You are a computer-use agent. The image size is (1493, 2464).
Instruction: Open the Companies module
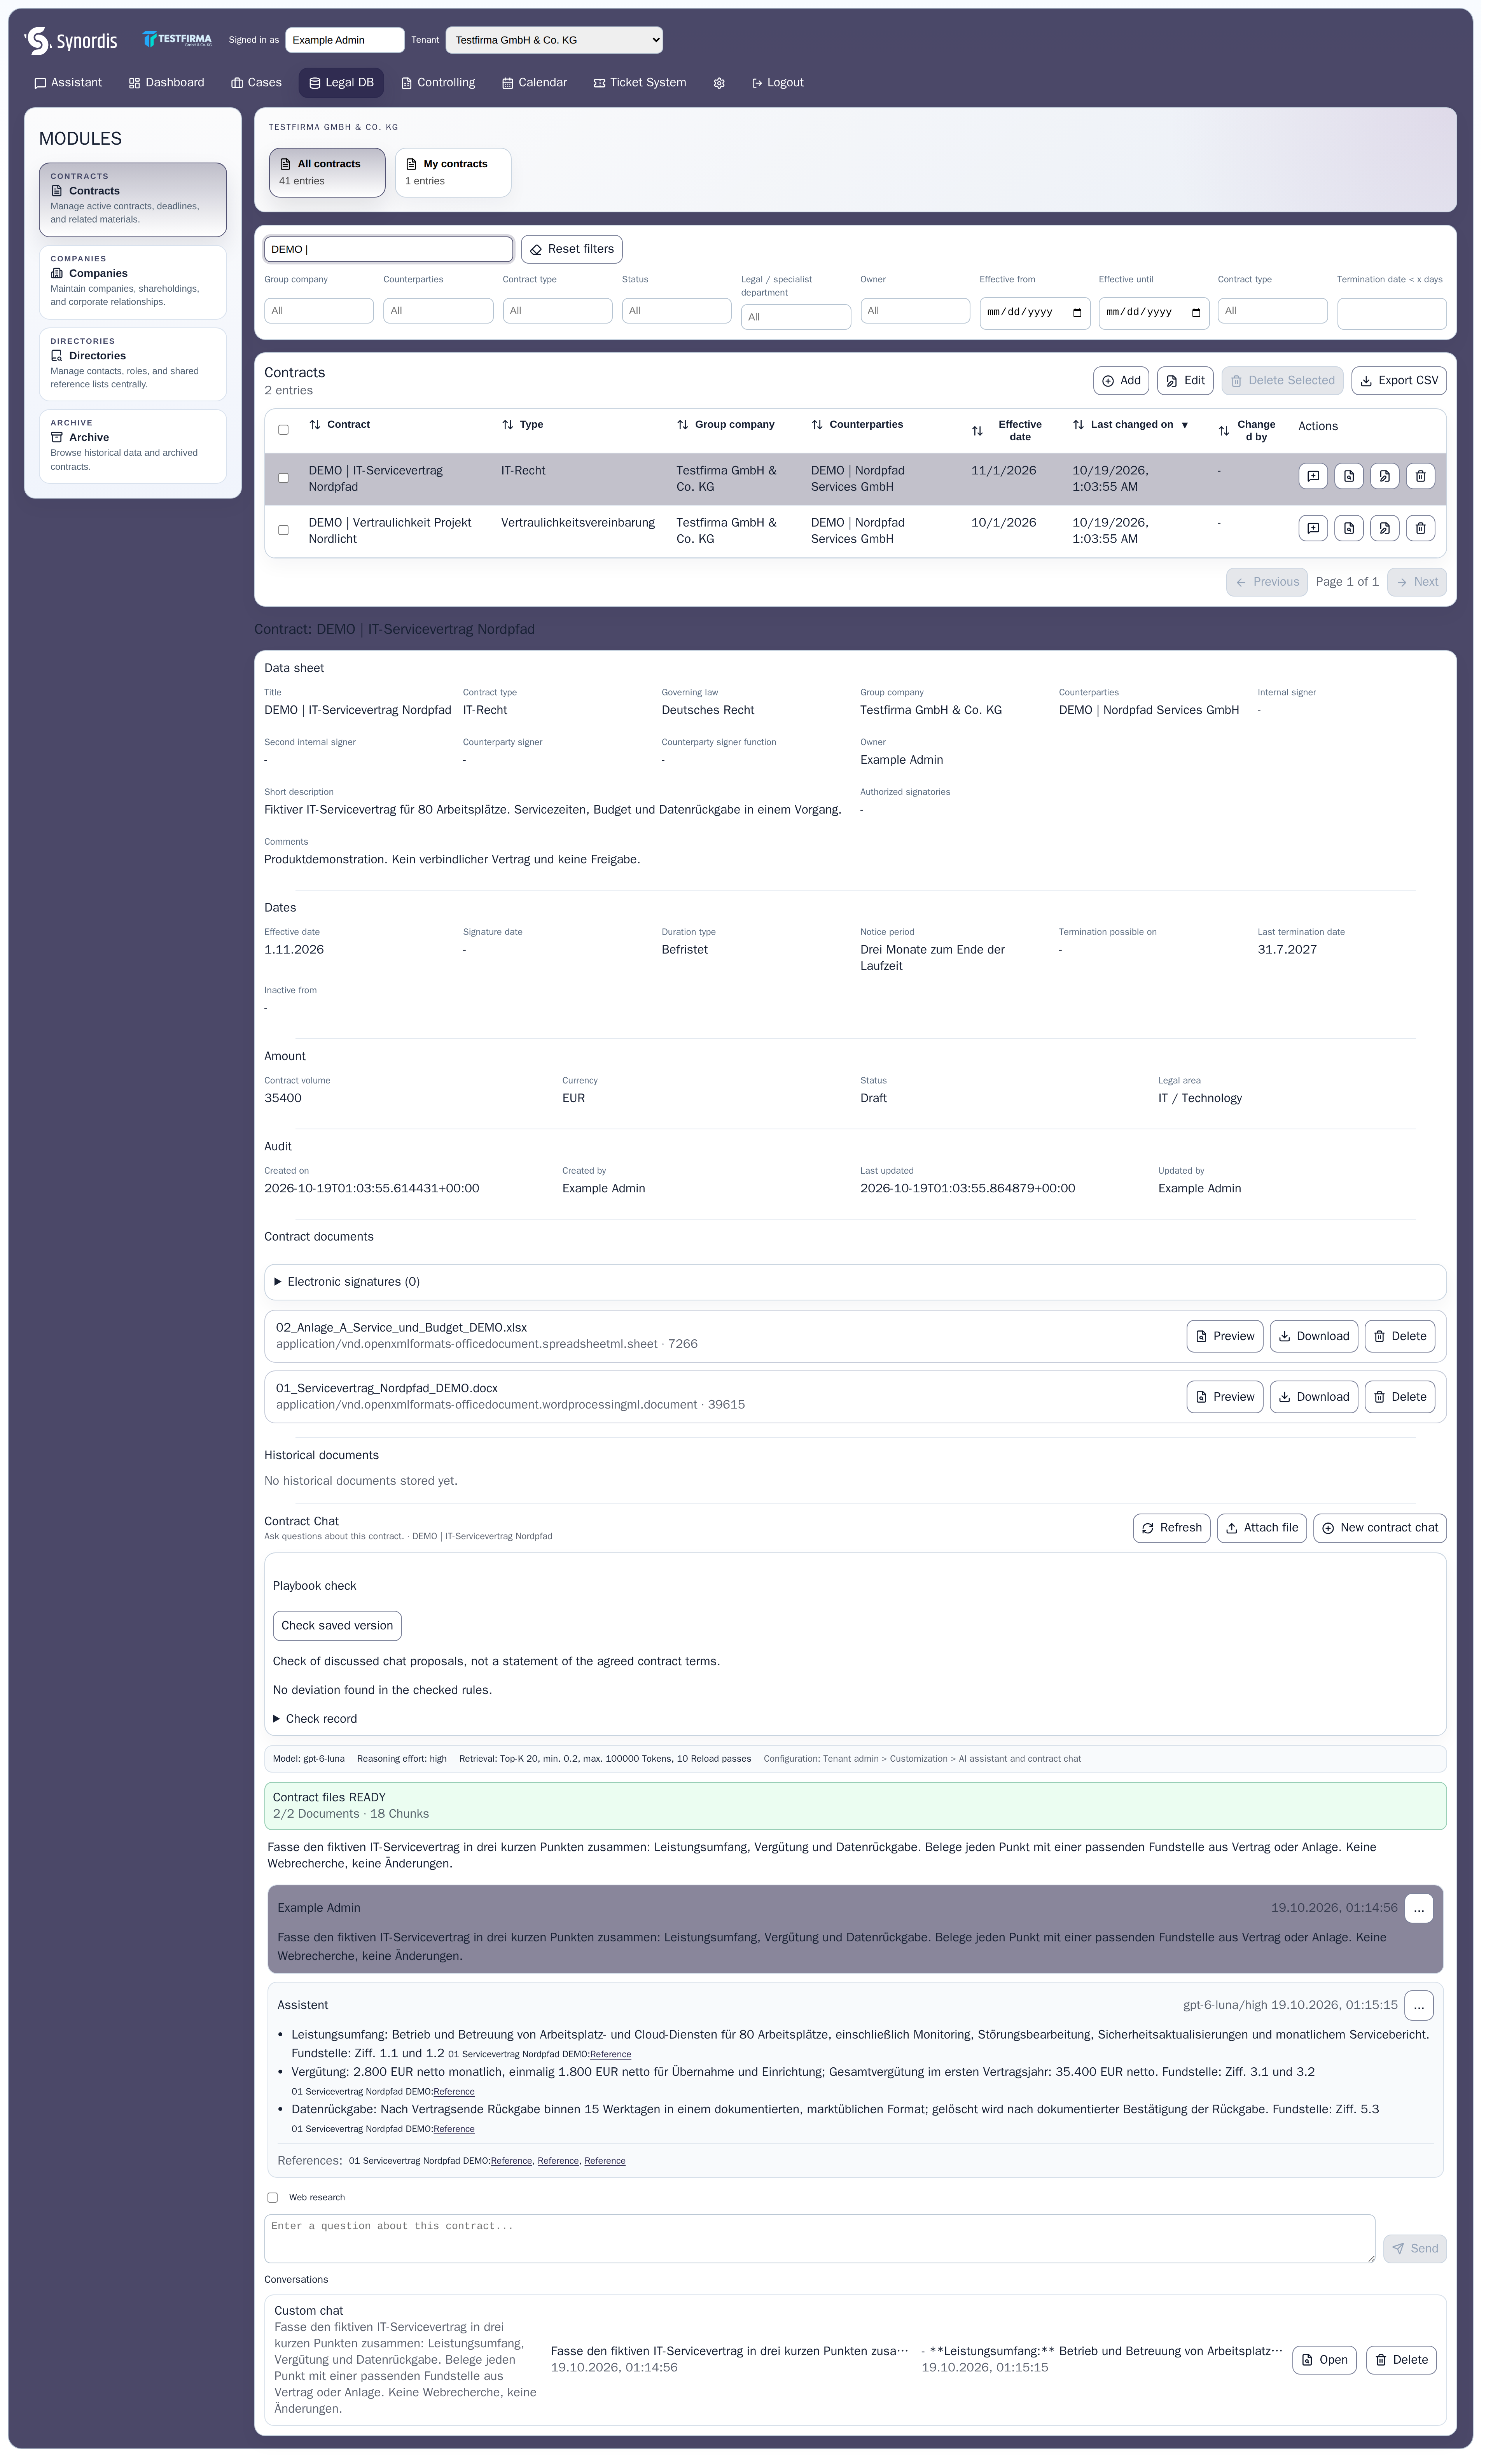133,282
